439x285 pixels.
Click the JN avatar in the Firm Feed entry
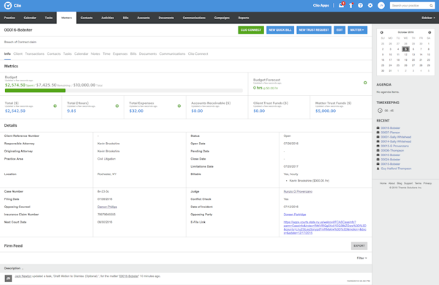(8, 278)
